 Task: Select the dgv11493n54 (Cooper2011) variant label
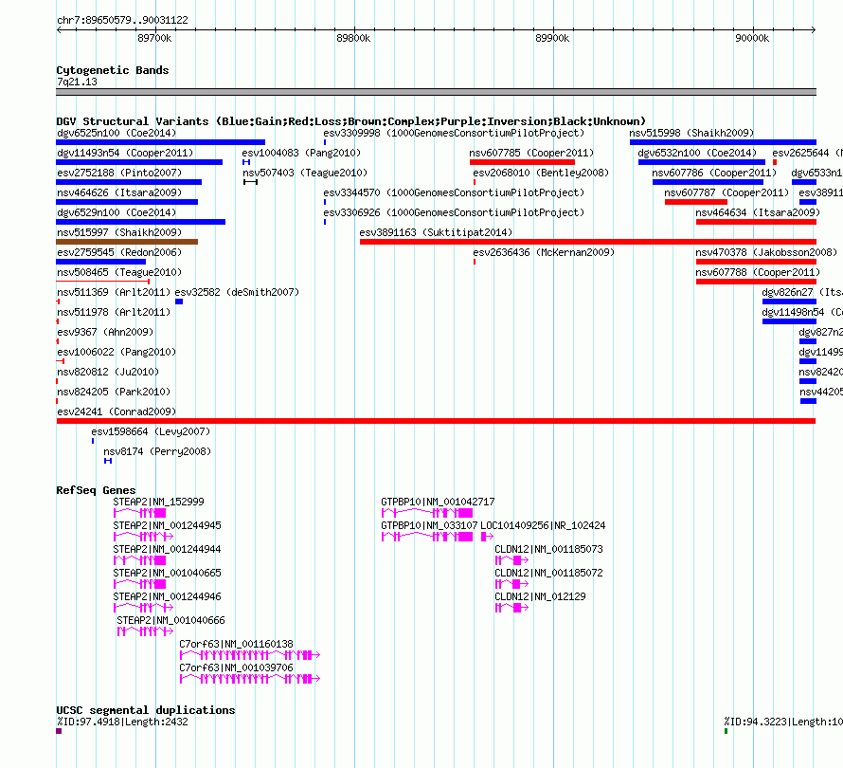coord(125,153)
